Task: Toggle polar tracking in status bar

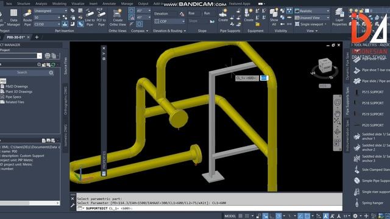Action: (278, 216)
